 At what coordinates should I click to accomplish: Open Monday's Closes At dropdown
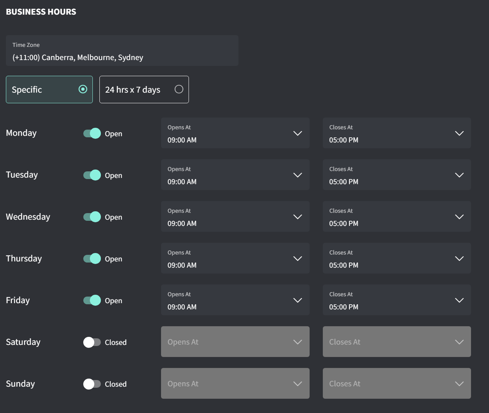point(397,133)
